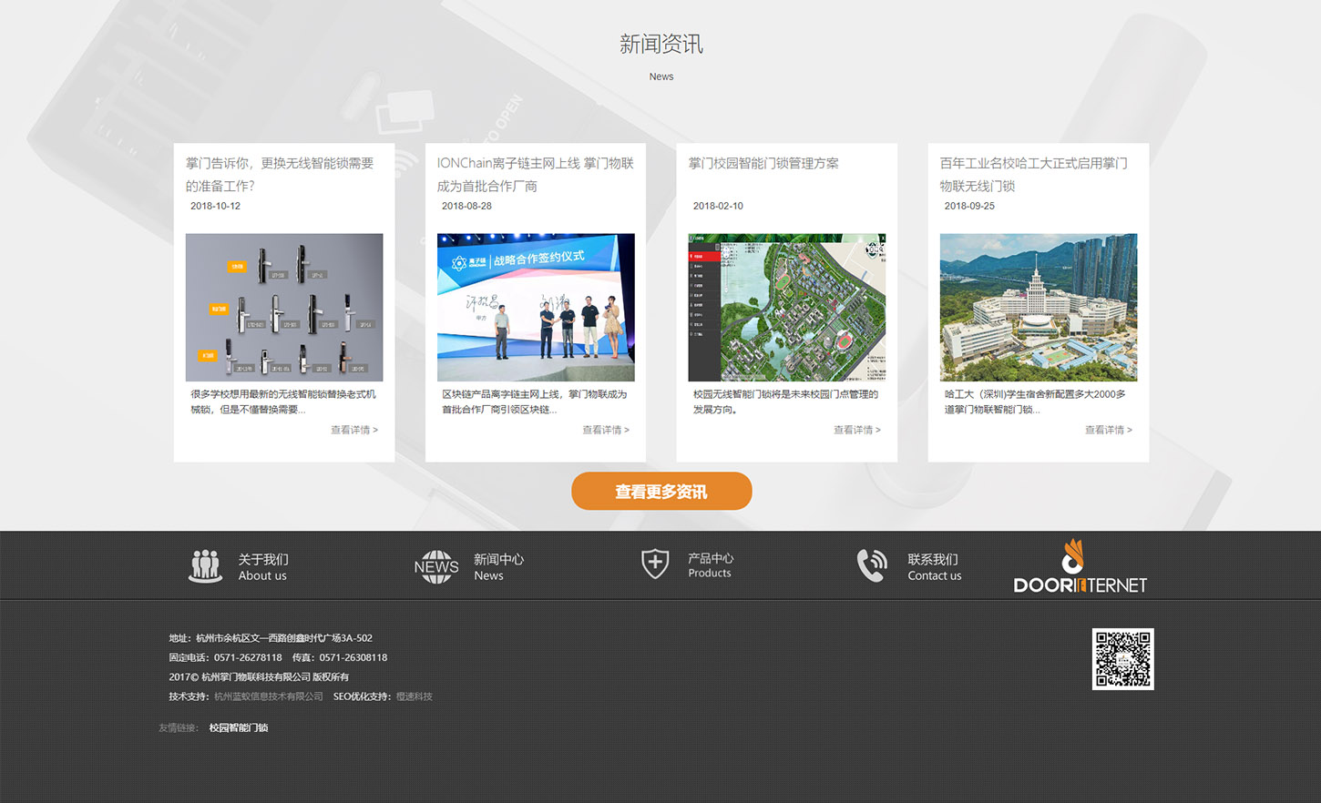This screenshot has width=1321, height=803.
Task: Click summary 哈工大（深圳)学生宿舍新配置
Action: [1035, 401]
